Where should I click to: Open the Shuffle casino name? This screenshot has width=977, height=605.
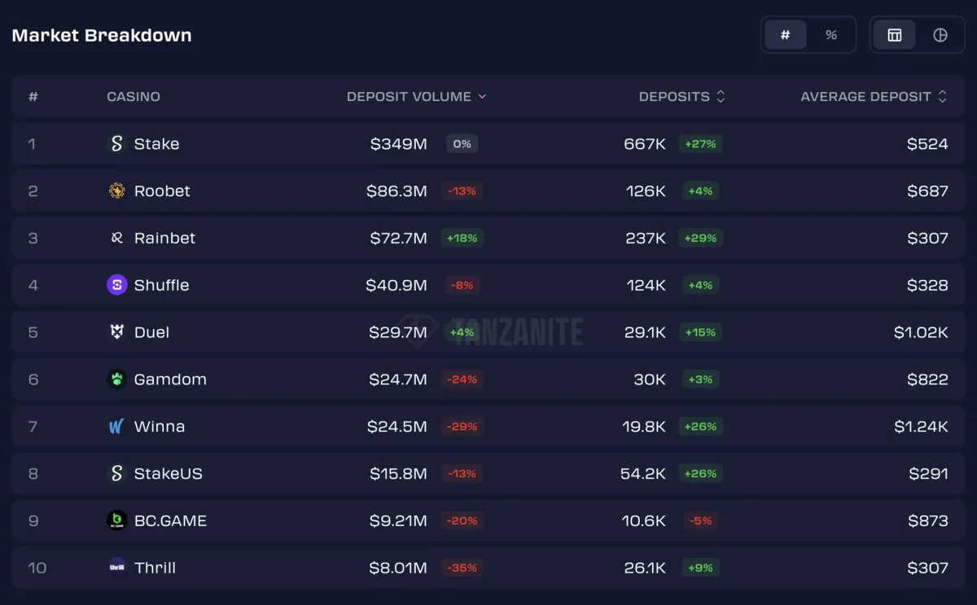pyautogui.click(x=161, y=285)
